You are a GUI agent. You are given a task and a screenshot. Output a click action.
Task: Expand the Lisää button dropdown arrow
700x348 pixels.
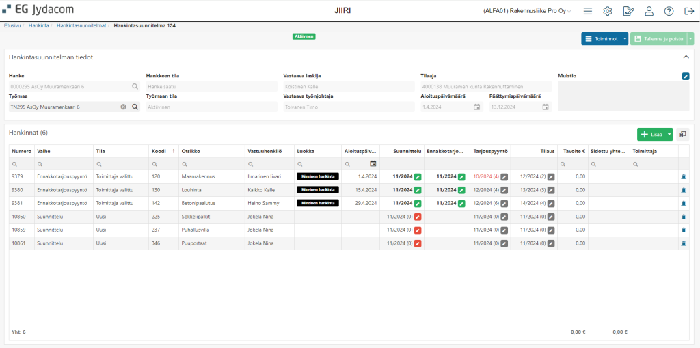tap(669, 134)
